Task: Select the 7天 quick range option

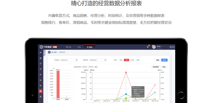Action: pyautogui.click(x=126, y=60)
